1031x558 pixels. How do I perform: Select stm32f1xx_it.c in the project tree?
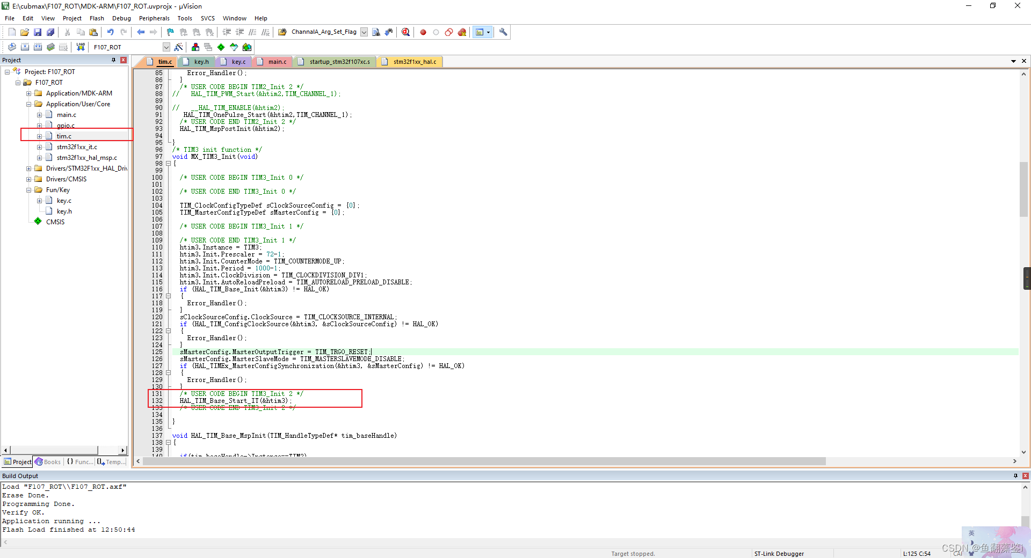pos(77,147)
